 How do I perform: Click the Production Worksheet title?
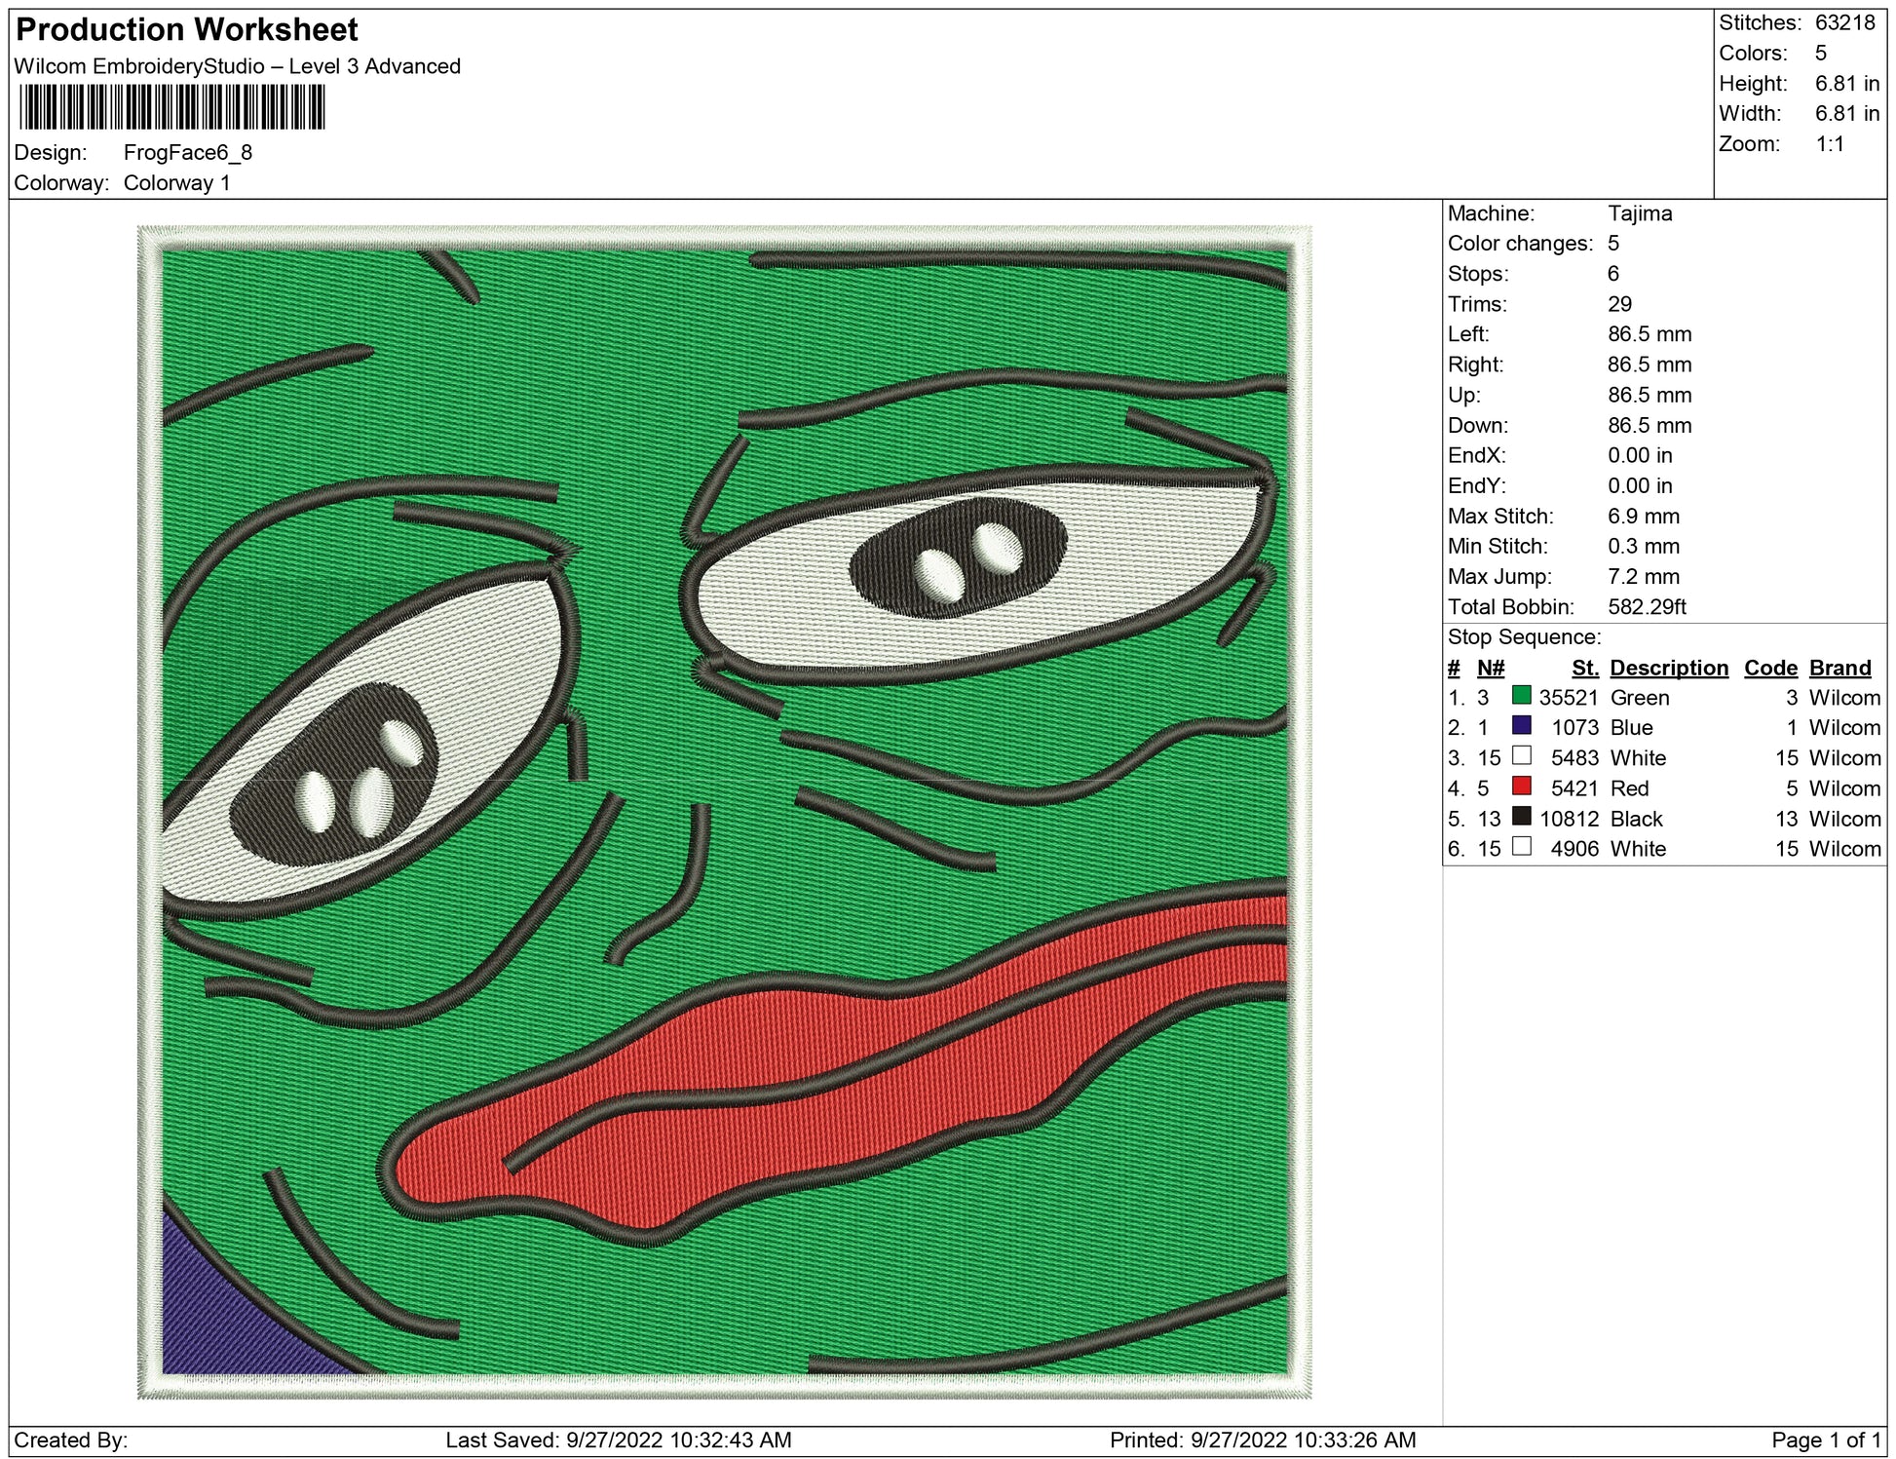pyautogui.click(x=187, y=30)
